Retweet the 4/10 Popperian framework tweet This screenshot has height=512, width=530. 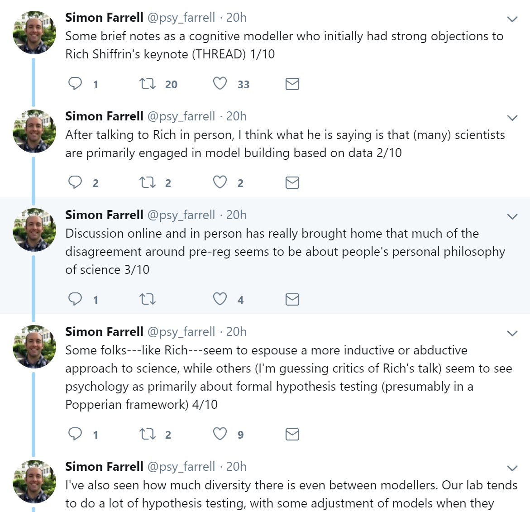(148, 434)
